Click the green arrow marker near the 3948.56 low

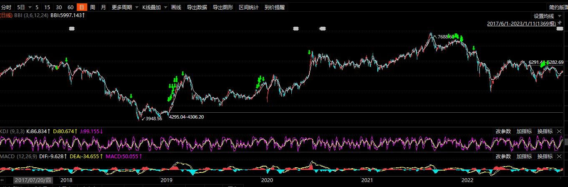(131, 96)
